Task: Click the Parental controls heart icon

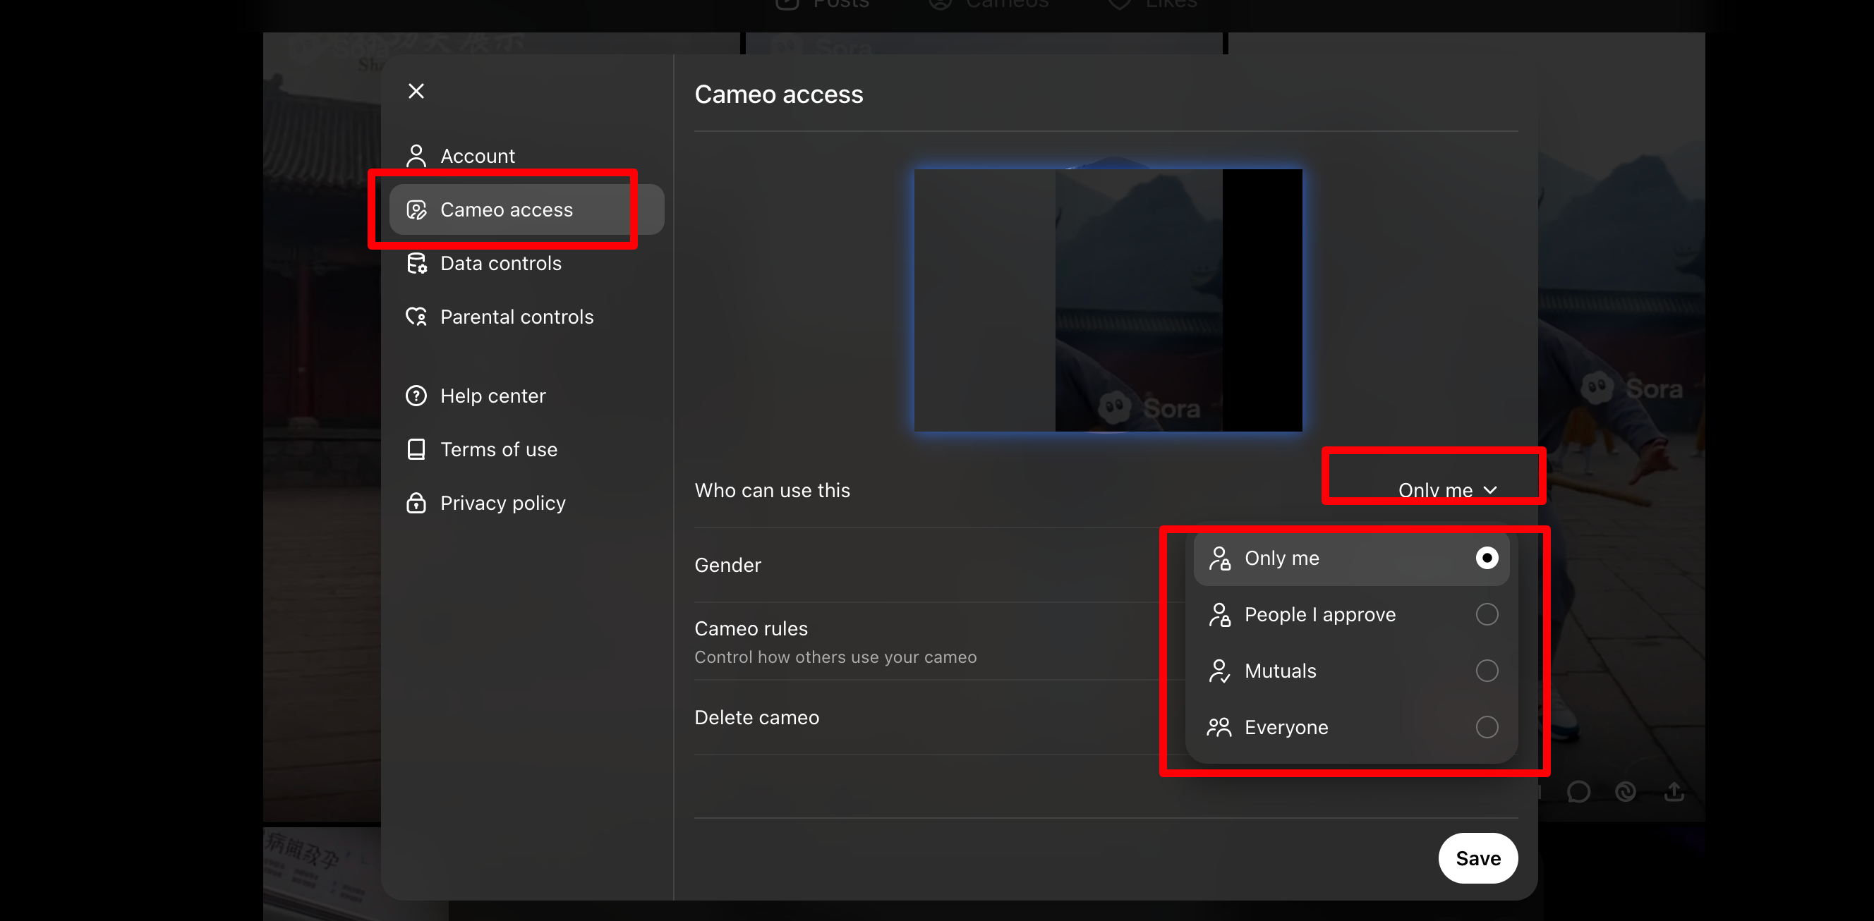Action: [x=416, y=317]
